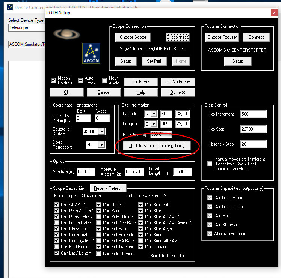
Task: Toggle the Auto Track checkbox
Action: pyautogui.click(x=81, y=81)
